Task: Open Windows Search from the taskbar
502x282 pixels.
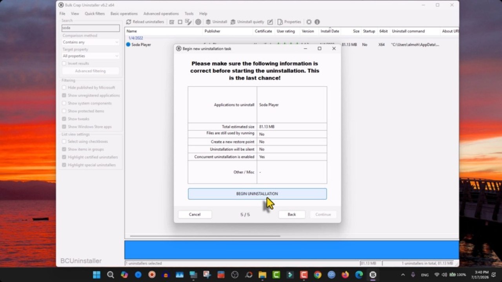Action: 111,275
